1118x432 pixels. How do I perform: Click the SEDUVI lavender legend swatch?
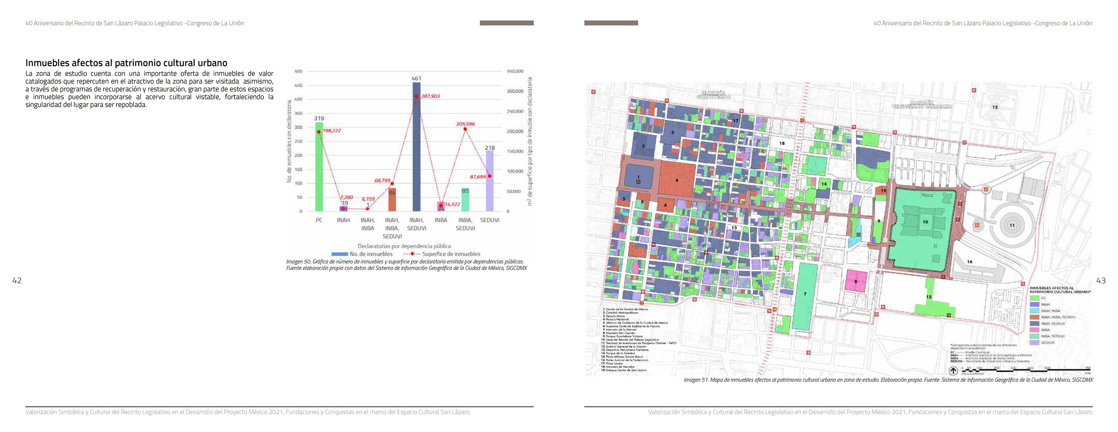1035,343
